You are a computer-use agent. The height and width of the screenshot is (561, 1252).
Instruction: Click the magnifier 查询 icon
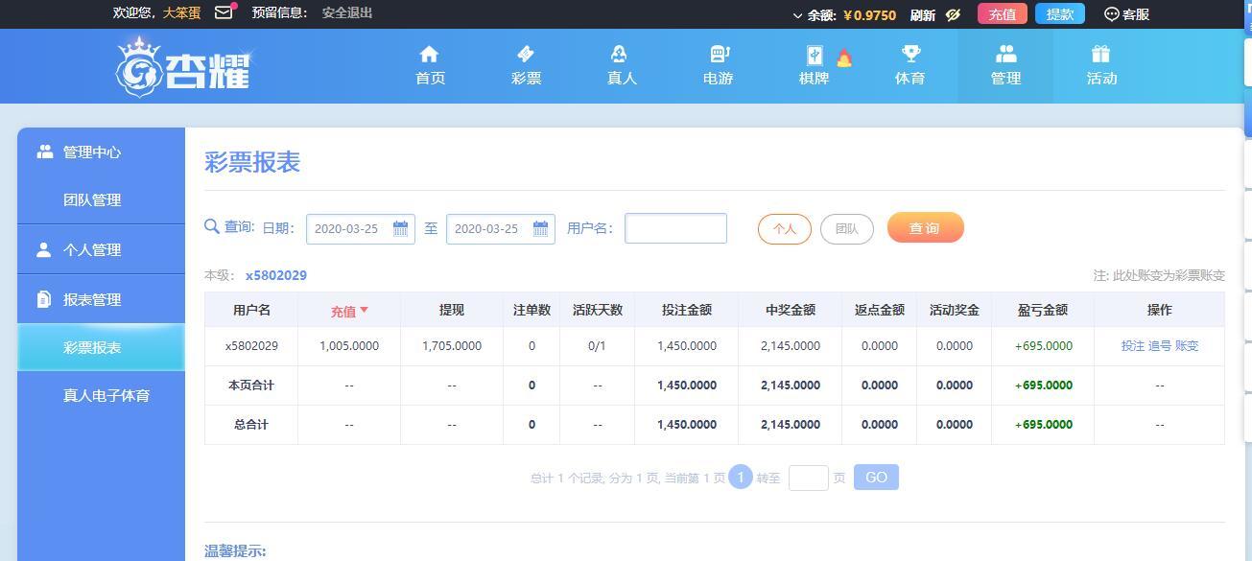(x=212, y=226)
